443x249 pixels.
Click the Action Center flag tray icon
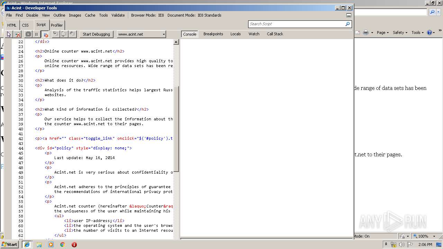tap(410, 245)
